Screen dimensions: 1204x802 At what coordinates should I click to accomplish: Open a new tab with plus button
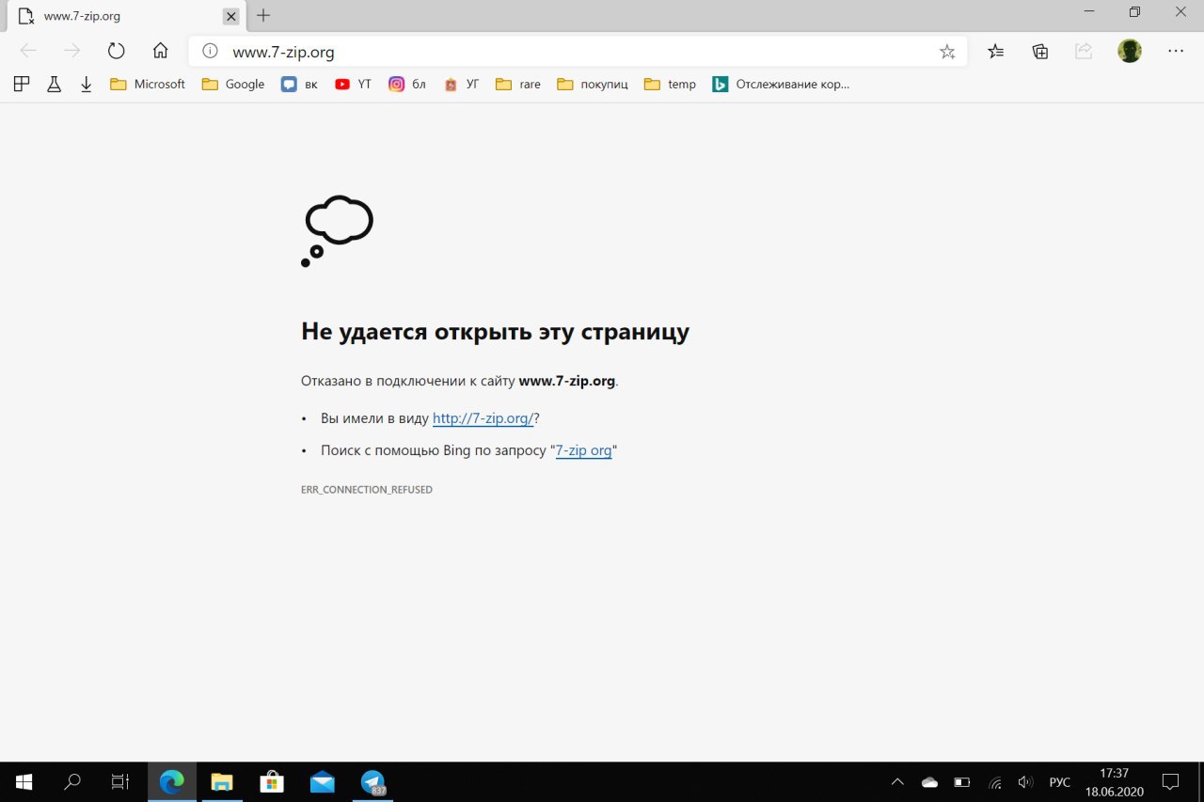click(263, 15)
